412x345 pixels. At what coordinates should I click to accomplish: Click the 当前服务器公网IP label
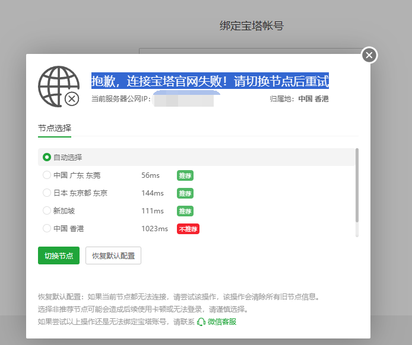[x=121, y=99]
